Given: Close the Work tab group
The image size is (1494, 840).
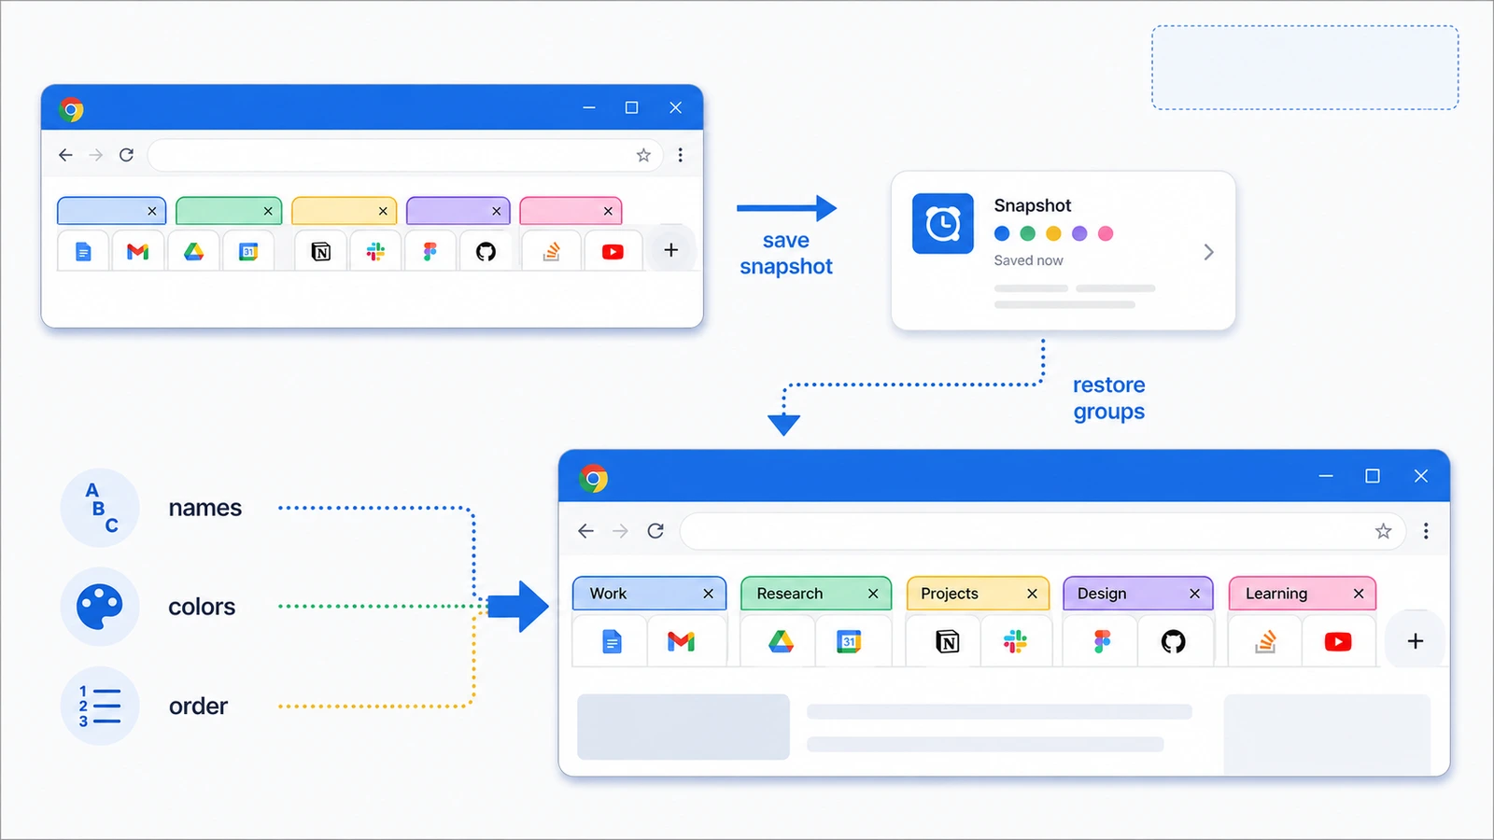Looking at the screenshot, I should pyautogui.click(x=708, y=594).
